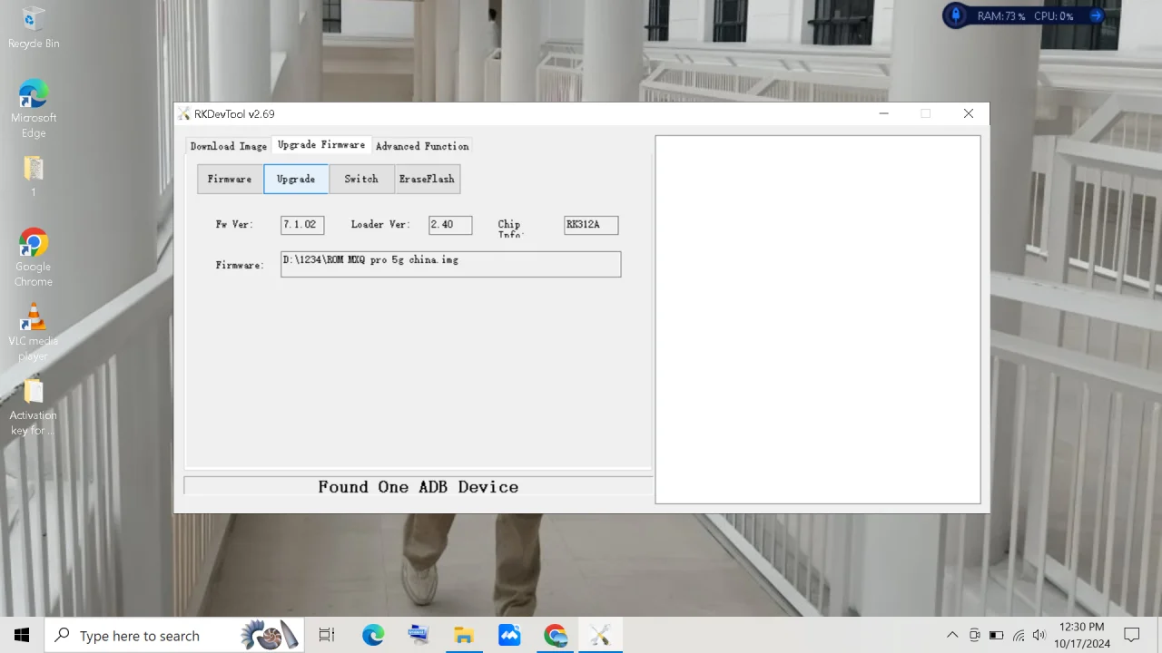Select the Upgrade Firmware tab

pyautogui.click(x=321, y=145)
